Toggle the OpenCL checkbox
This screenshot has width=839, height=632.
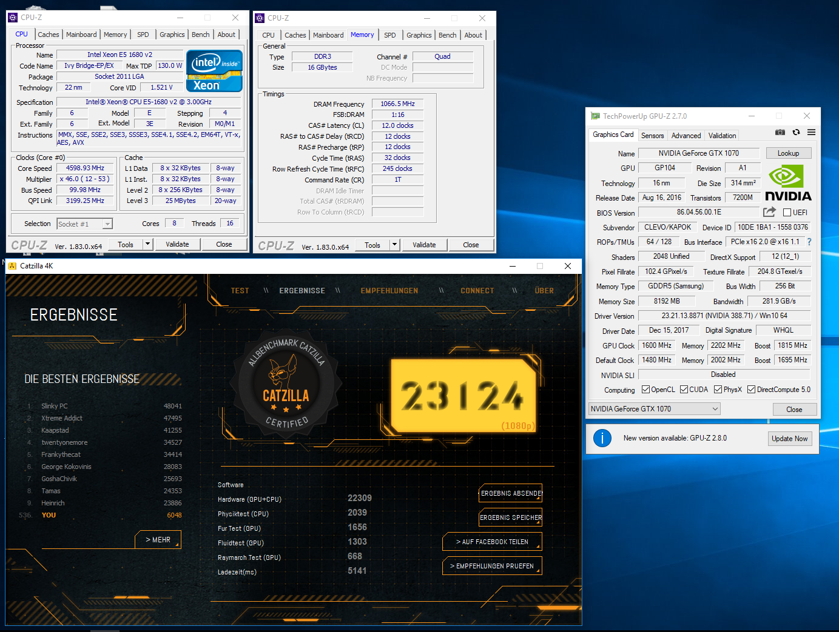[x=645, y=390]
